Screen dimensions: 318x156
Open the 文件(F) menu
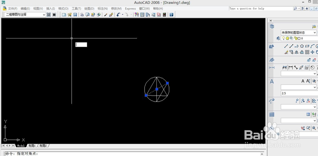(13, 9)
